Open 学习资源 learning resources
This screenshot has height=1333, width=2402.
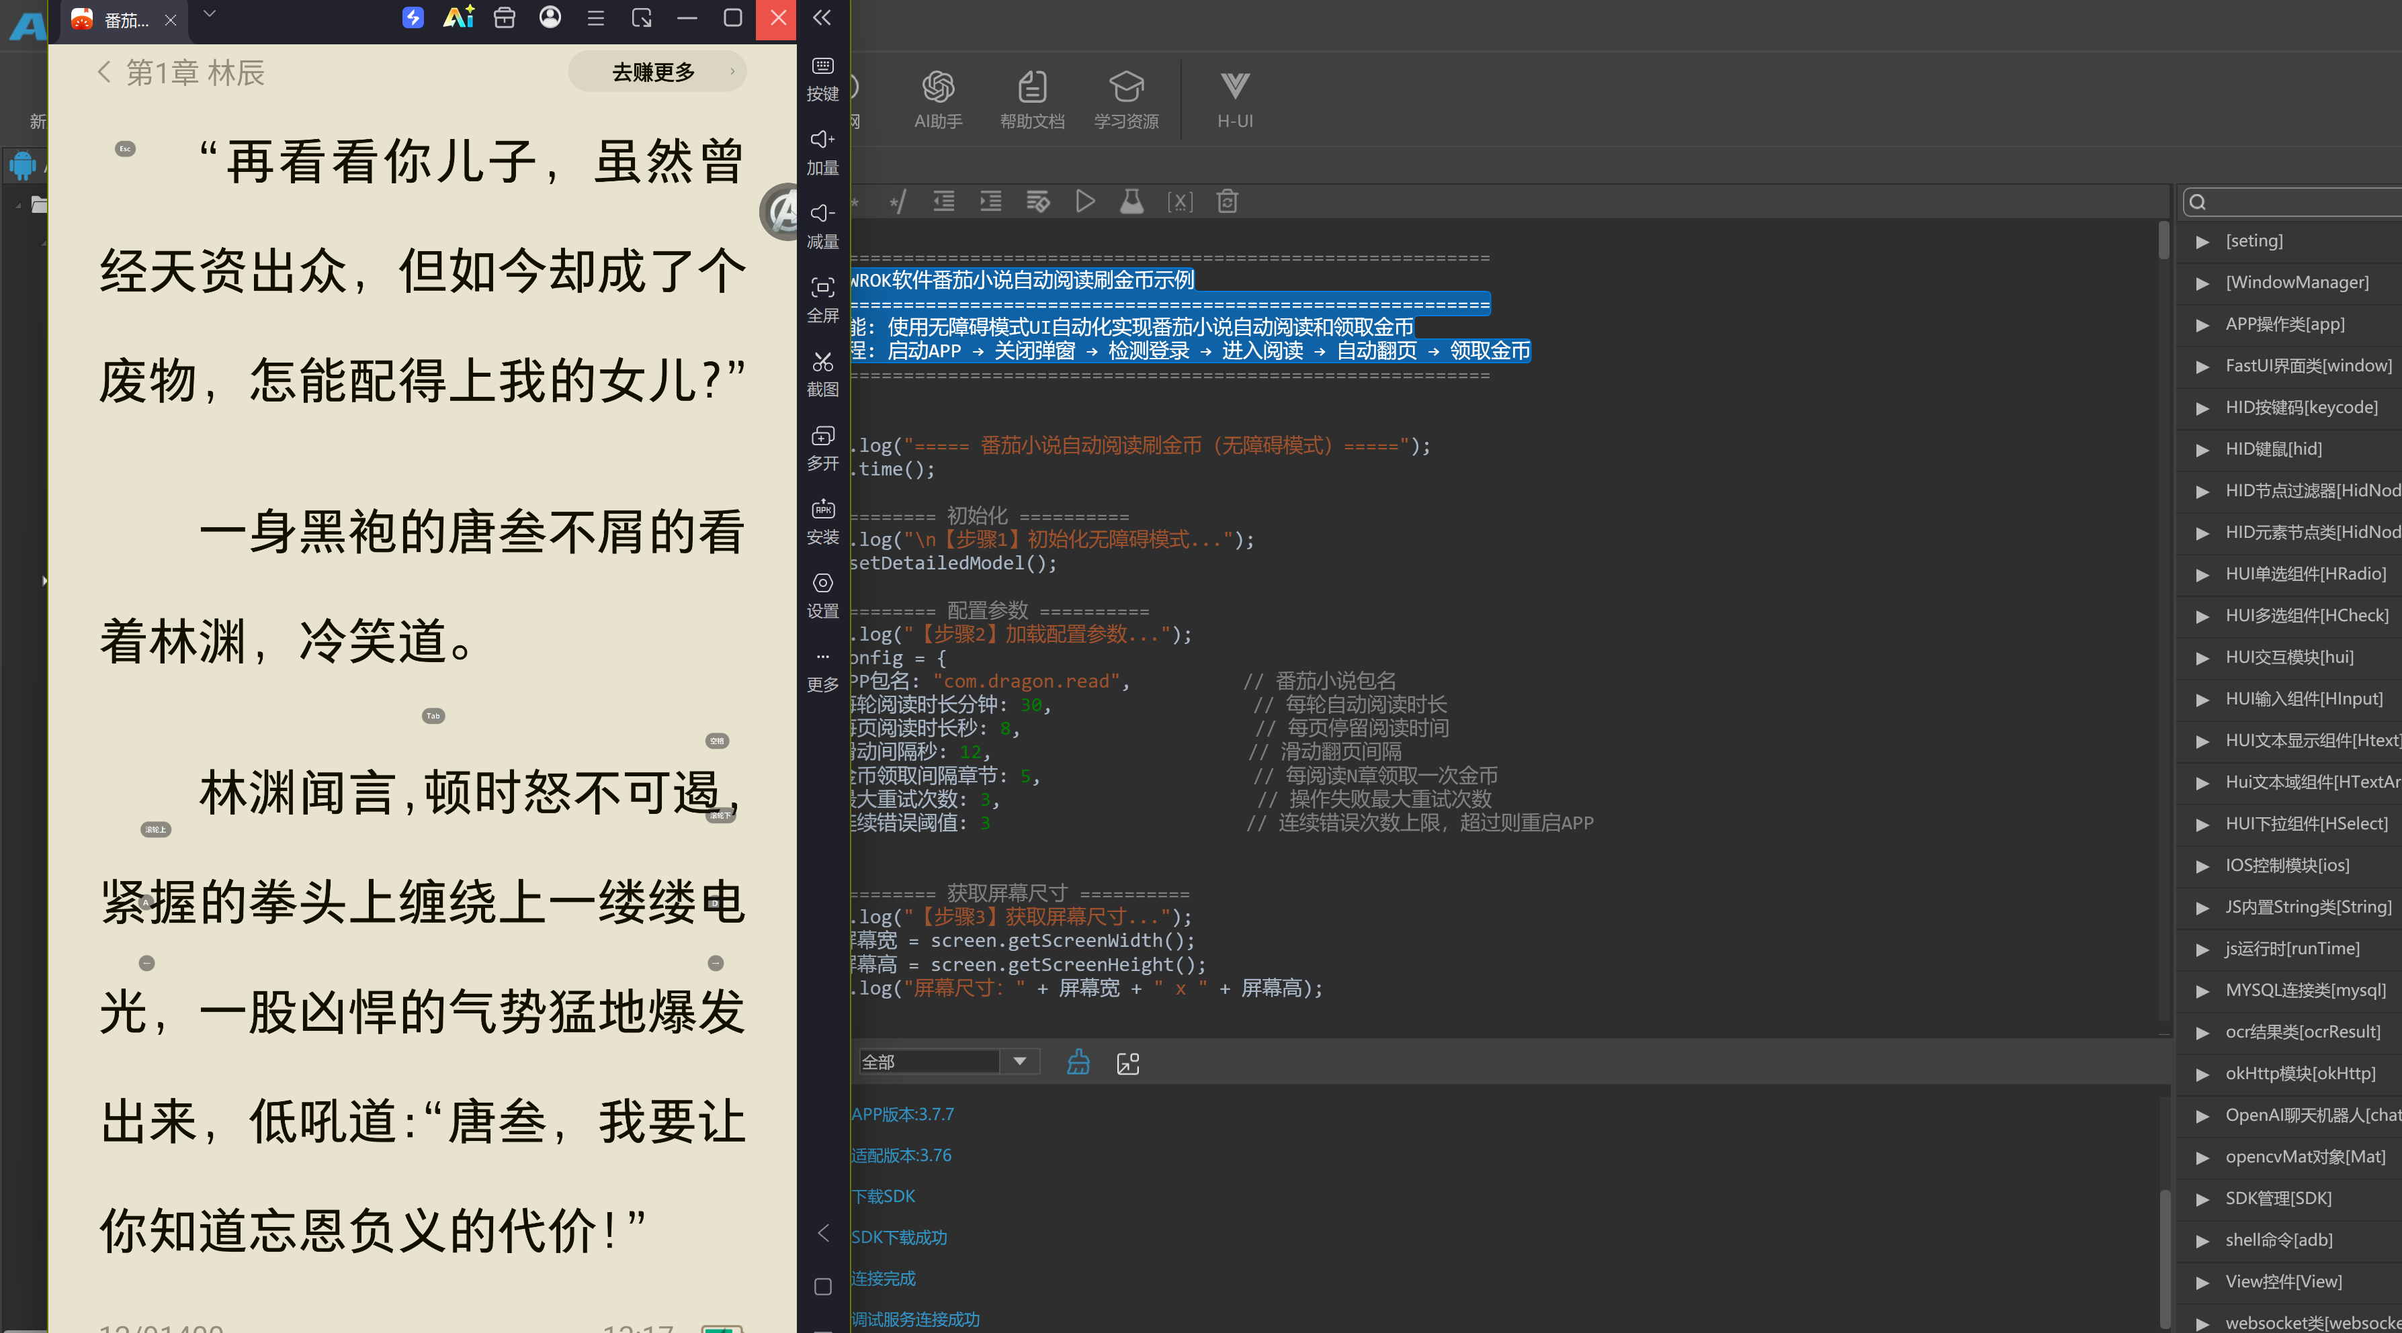pos(1125,100)
